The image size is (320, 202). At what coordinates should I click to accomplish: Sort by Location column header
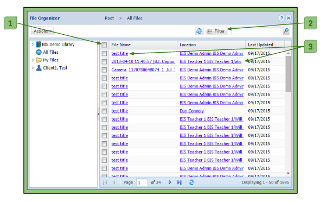[211, 45]
